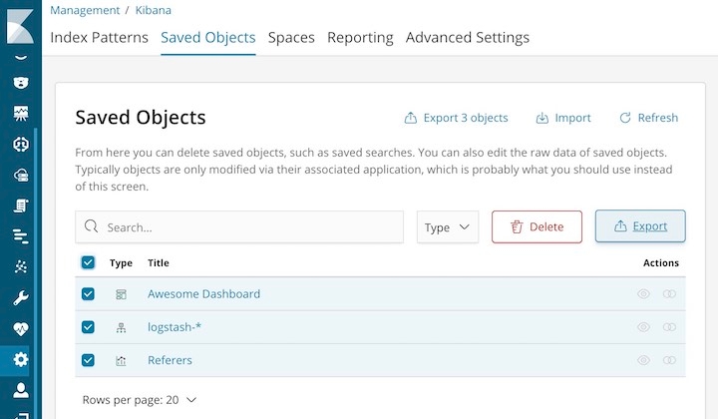The image size is (718, 419).
Task: Expand the Rows per page selector
Action: coord(140,400)
